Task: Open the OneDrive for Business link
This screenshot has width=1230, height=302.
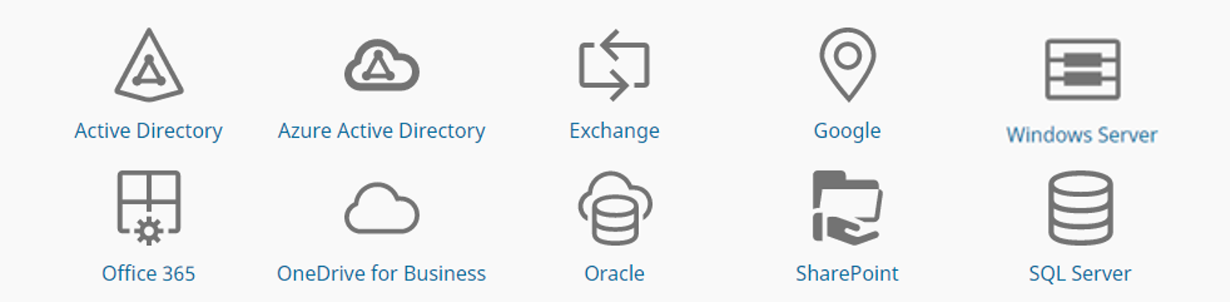Action: tap(382, 274)
